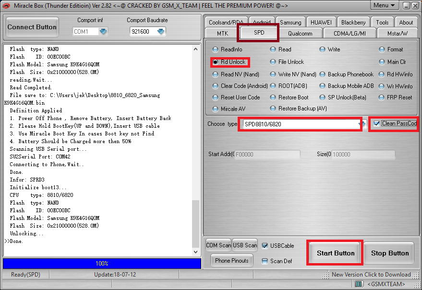
Task: Switch to the Samsung tab
Action: pos(290,22)
